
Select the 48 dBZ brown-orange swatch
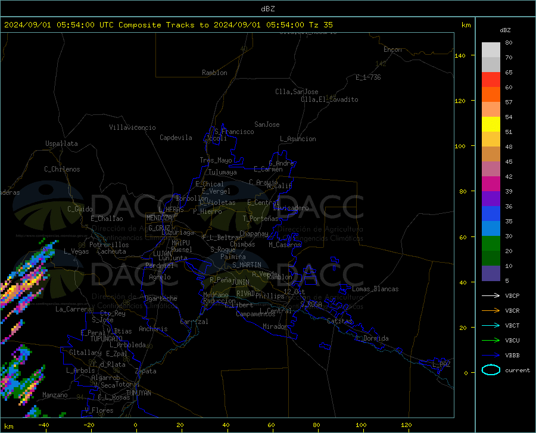(x=491, y=154)
